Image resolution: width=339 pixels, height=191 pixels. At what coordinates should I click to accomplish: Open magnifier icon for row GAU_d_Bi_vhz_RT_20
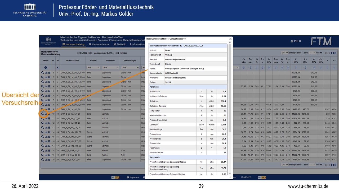click(42, 123)
